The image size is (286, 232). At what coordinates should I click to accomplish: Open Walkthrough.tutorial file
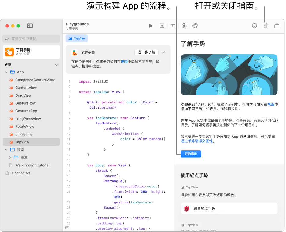tap(29, 165)
